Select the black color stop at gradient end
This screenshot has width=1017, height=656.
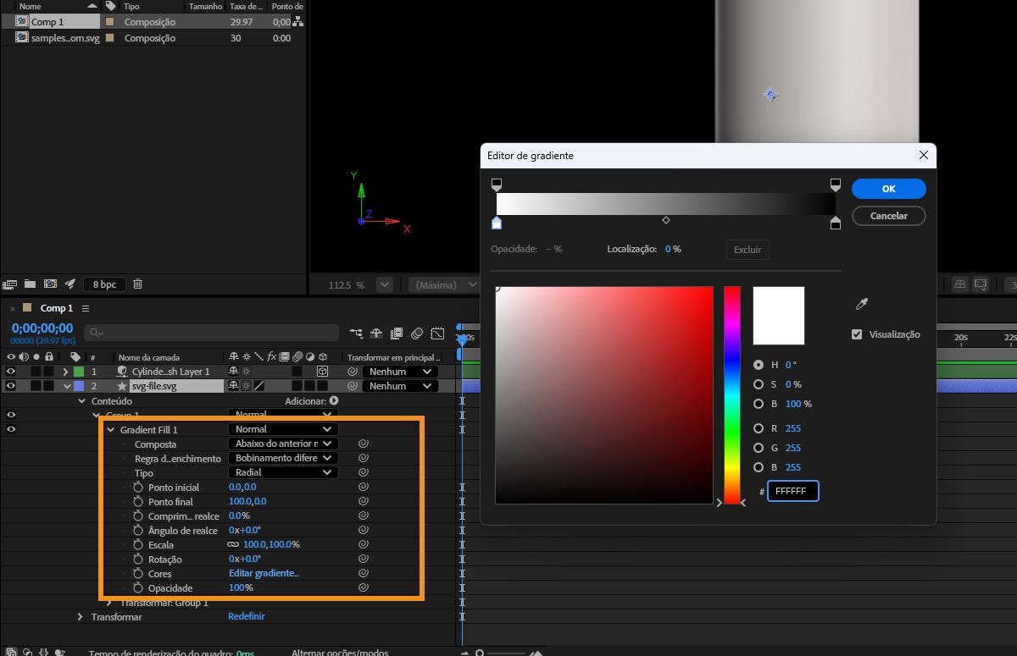coord(836,223)
